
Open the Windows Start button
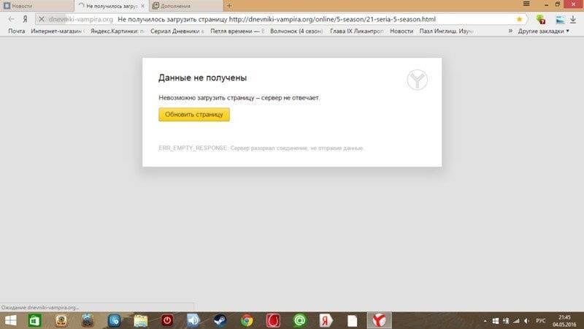click(10, 320)
